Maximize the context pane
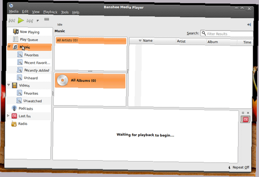 coord(243,113)
